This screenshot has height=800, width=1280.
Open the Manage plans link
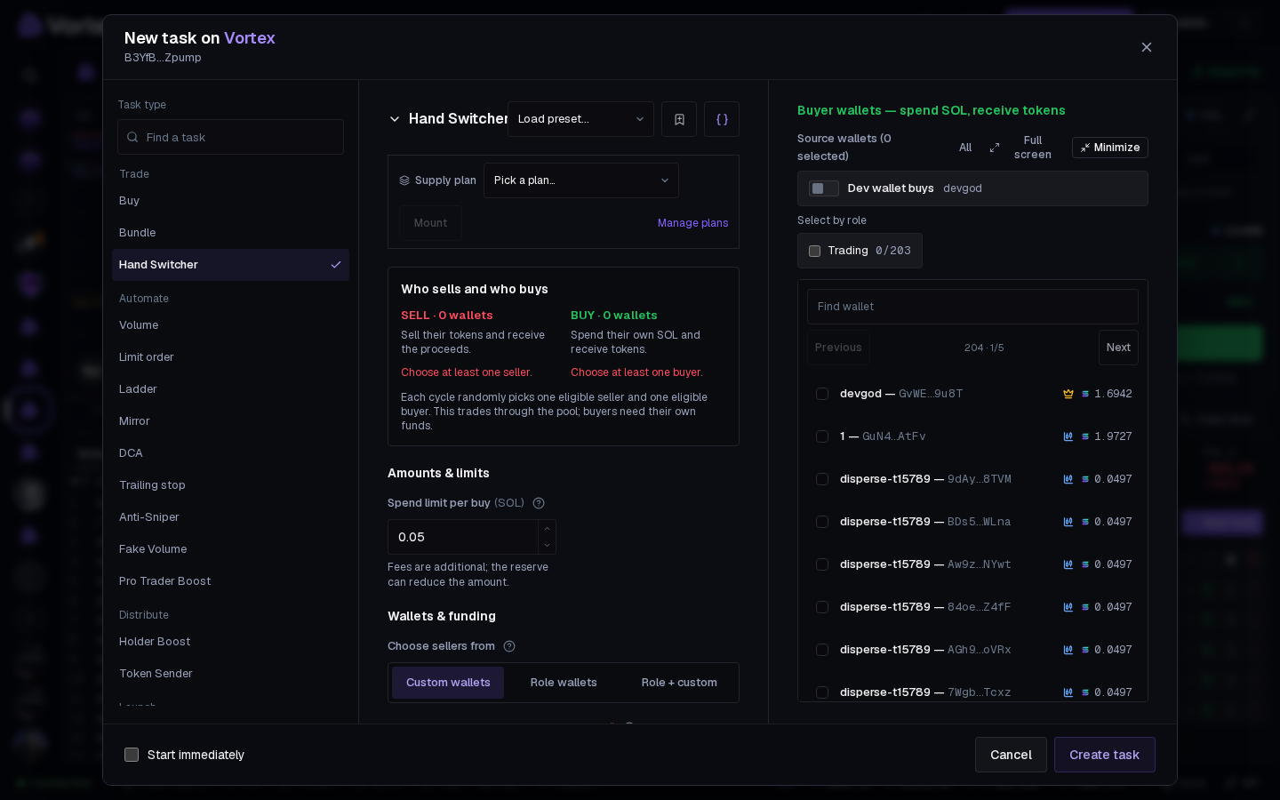(x=692, y=223)
